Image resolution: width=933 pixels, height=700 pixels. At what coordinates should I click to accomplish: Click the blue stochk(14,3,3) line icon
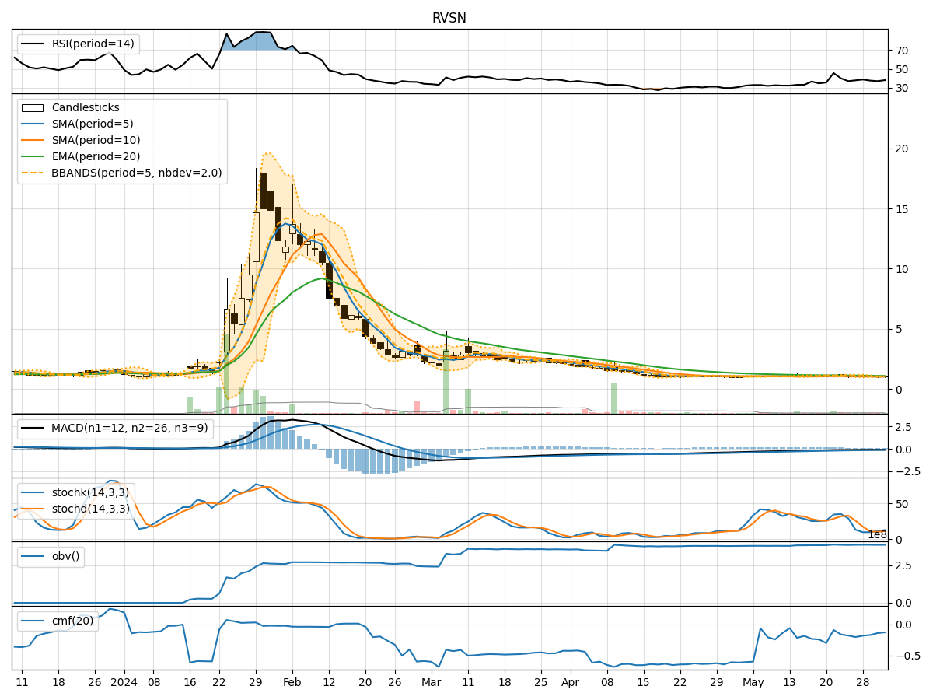(x=32, y=492)
